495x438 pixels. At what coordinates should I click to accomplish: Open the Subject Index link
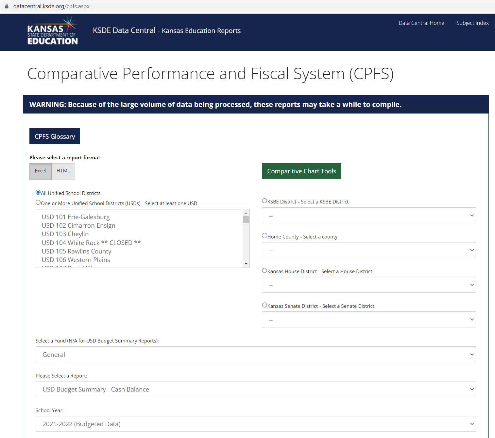(472, 23)
